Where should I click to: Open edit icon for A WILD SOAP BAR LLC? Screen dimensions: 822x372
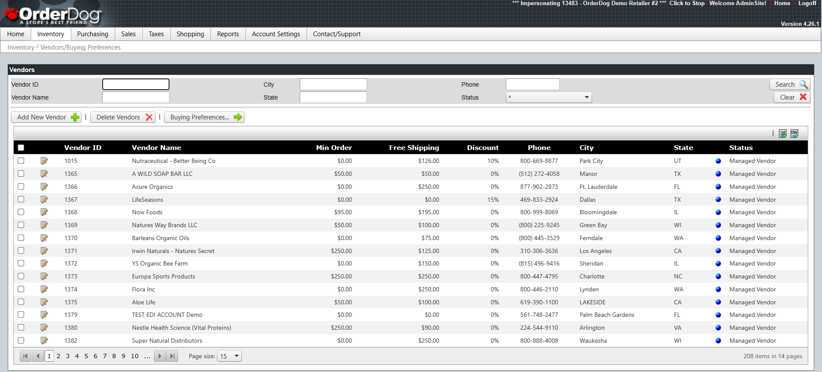point(44,174)
